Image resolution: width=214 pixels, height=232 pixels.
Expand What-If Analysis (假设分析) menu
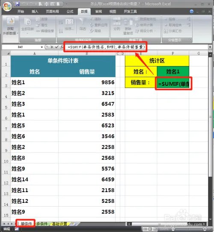(x=146, y=31)
